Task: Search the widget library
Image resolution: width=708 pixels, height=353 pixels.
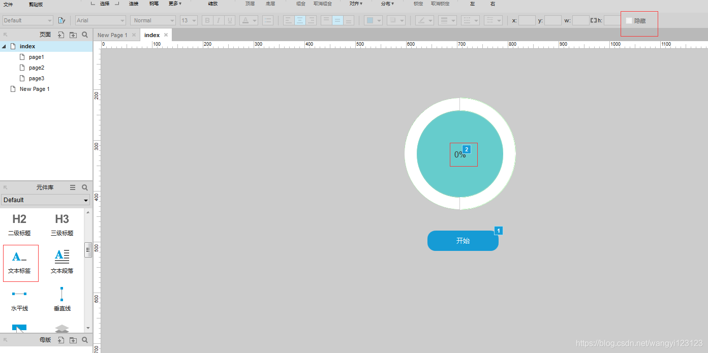Action: pos(85,187)
